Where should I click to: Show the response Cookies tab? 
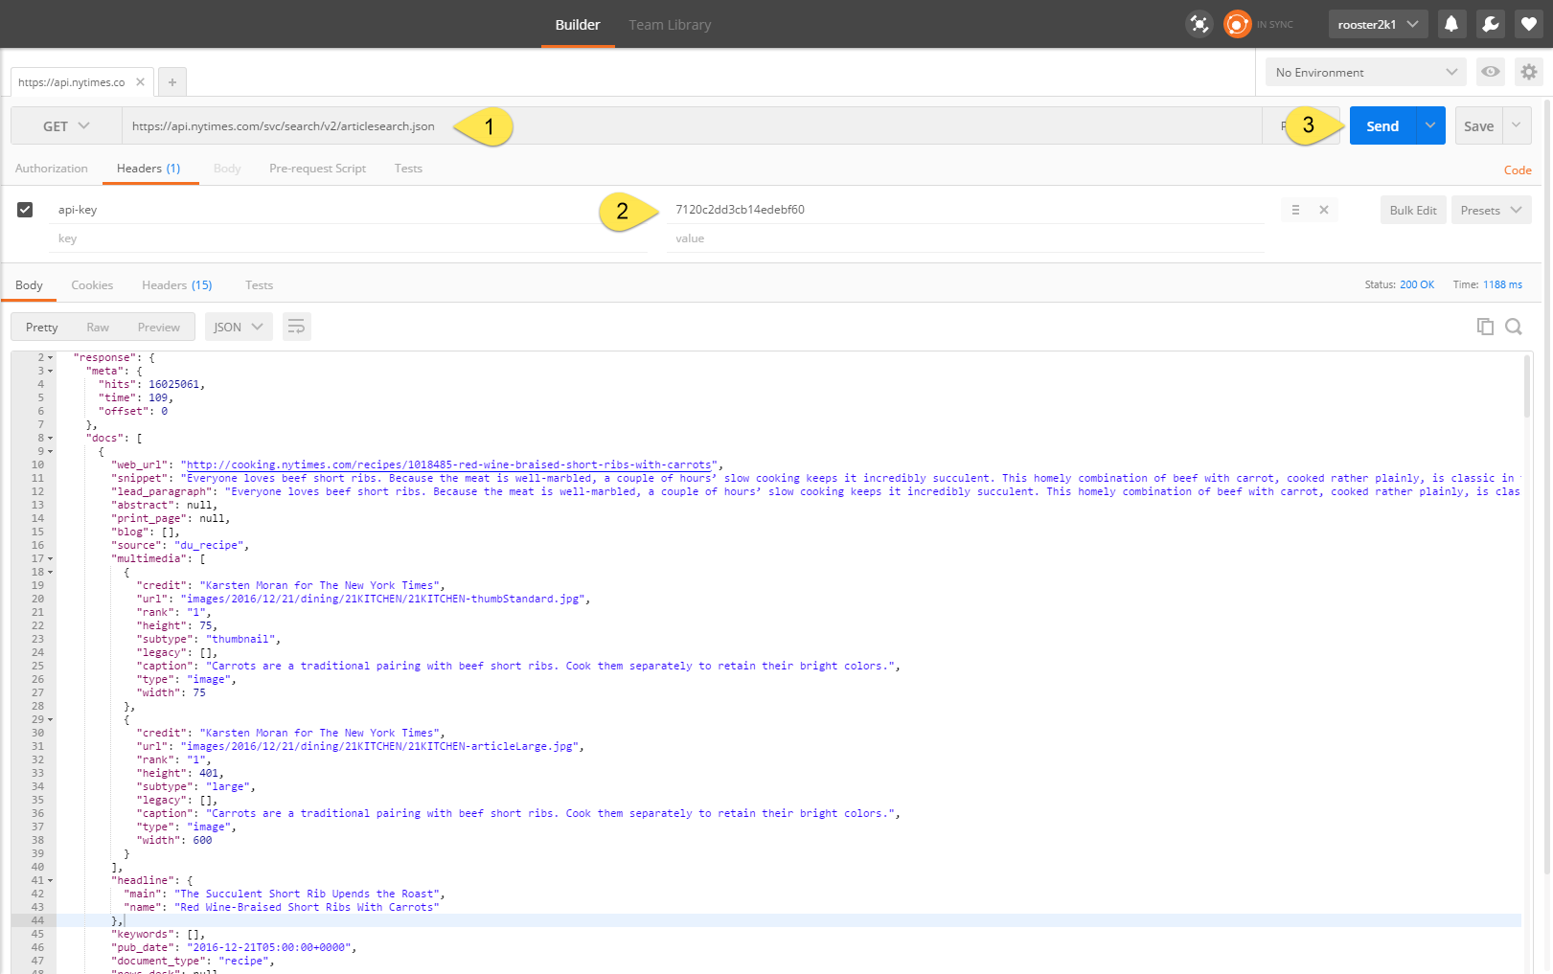[x=92, y=285]
